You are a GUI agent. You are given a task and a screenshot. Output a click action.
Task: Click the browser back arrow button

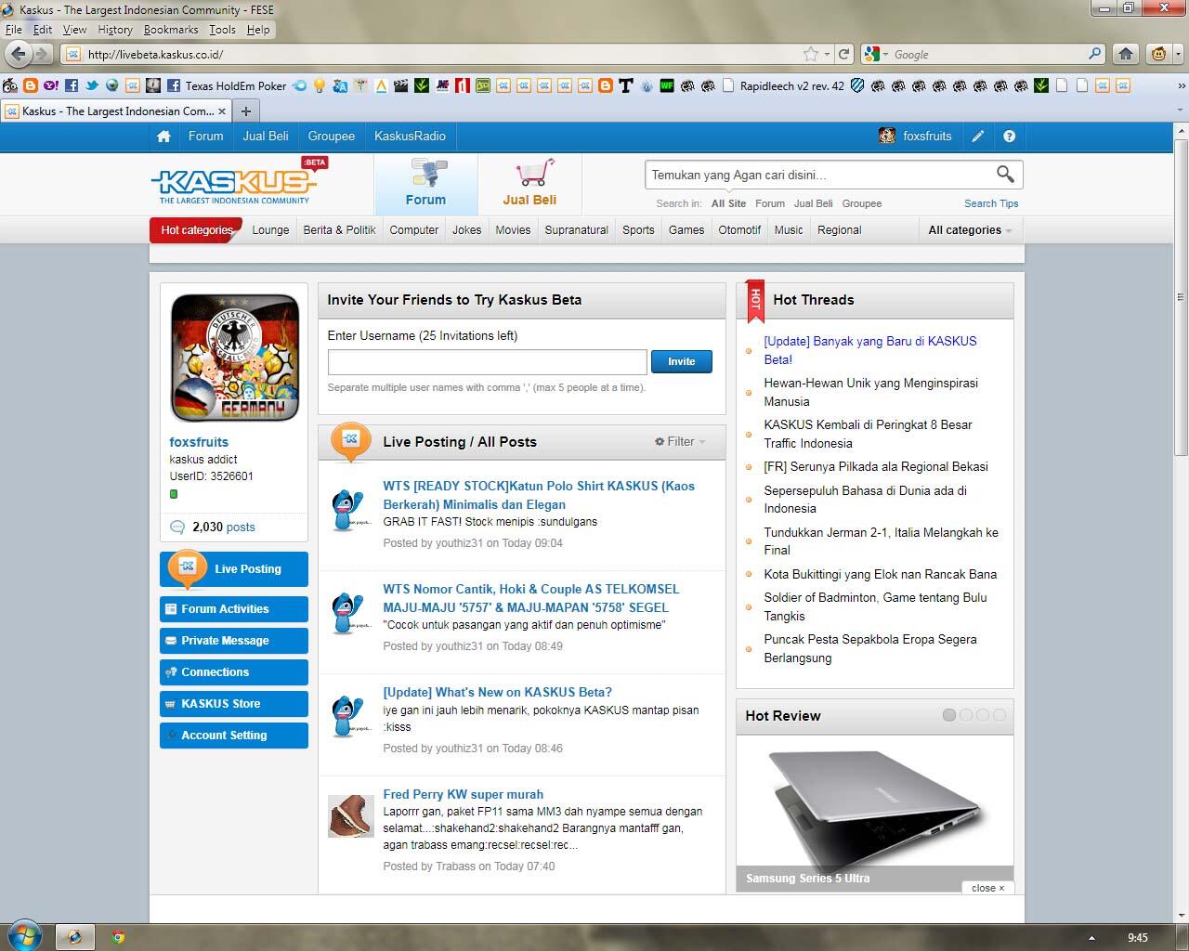click(17, 54)
